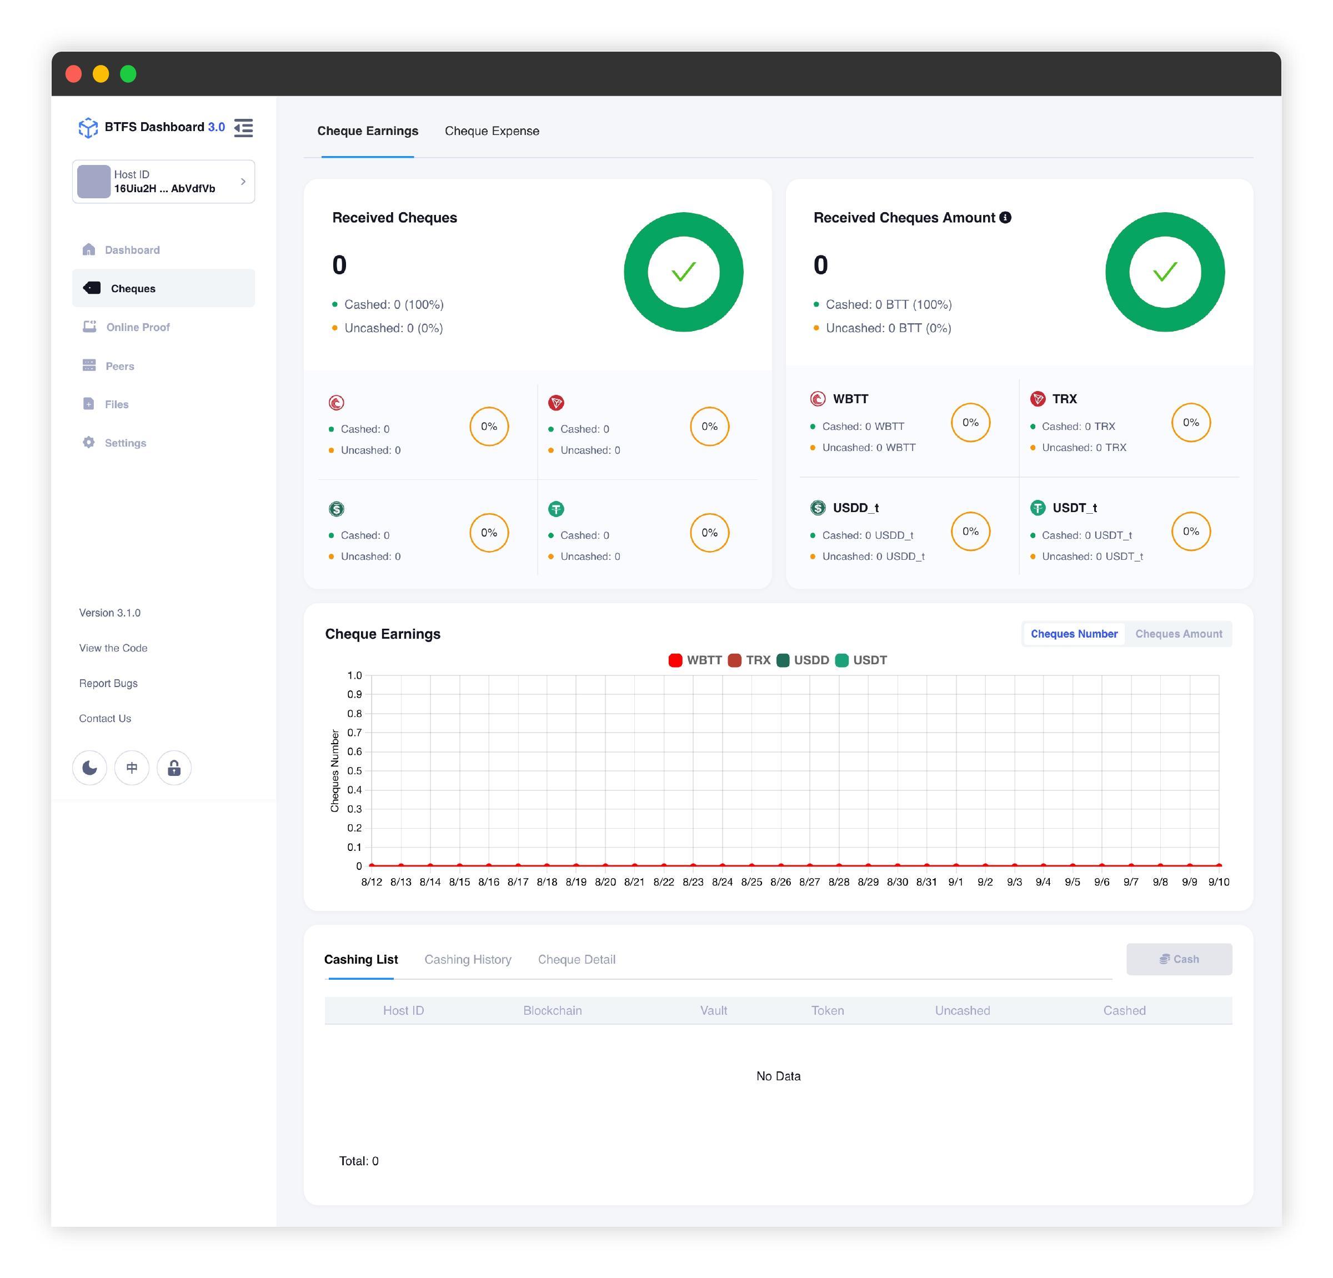Open the Cashing History tab

(x=468, y=959)
